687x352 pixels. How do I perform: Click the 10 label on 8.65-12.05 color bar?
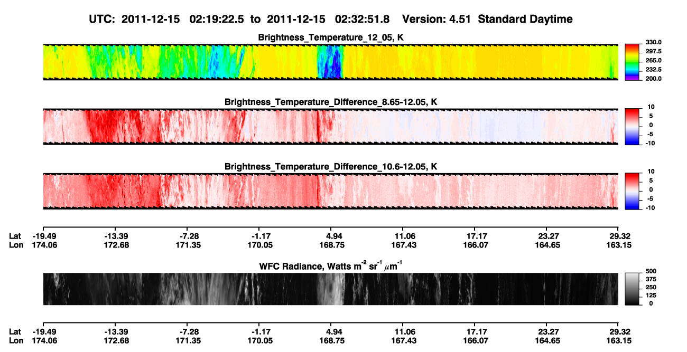651,107
